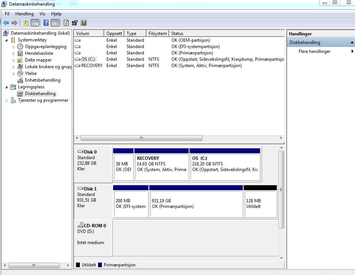The image size is (355, 275).
Task: Open the Help question mark icon
Action: [46, 23]
